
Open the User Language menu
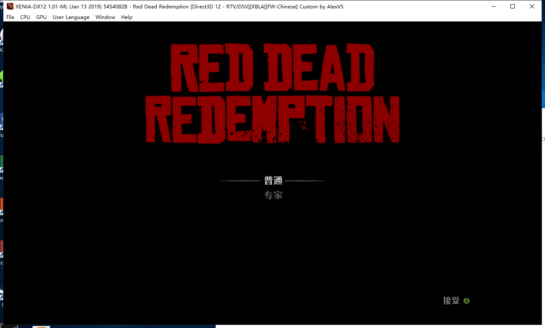pyautogui.click(x=71, y=17)
